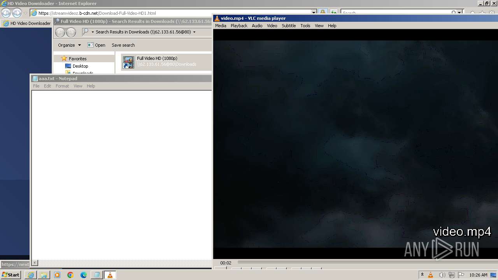This screenshot has height=280, width=498.
Task: Open the Audio menu in VLC
Action: [257, 26]
